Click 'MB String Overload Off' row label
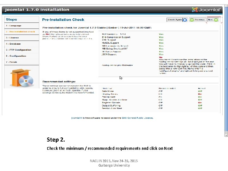Screen dimensions: 228x171 click(x=115, y=49)
